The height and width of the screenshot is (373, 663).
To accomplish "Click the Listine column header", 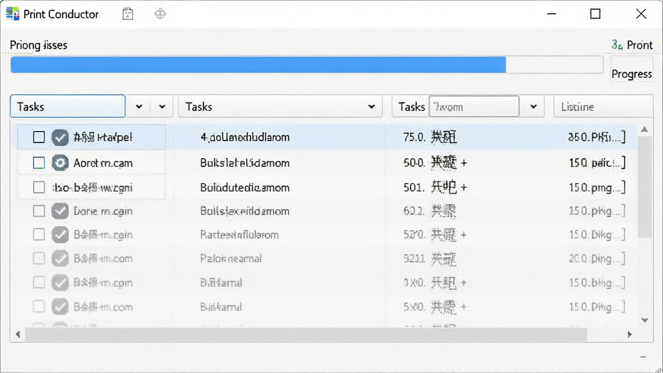I will pyautogui.click(x=603, y=107).
